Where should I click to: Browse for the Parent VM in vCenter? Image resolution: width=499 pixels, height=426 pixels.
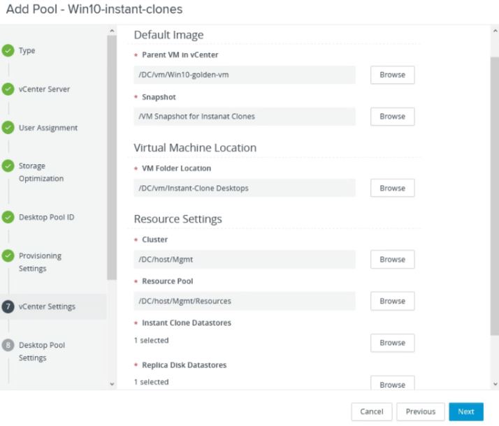tap(392, 75)
